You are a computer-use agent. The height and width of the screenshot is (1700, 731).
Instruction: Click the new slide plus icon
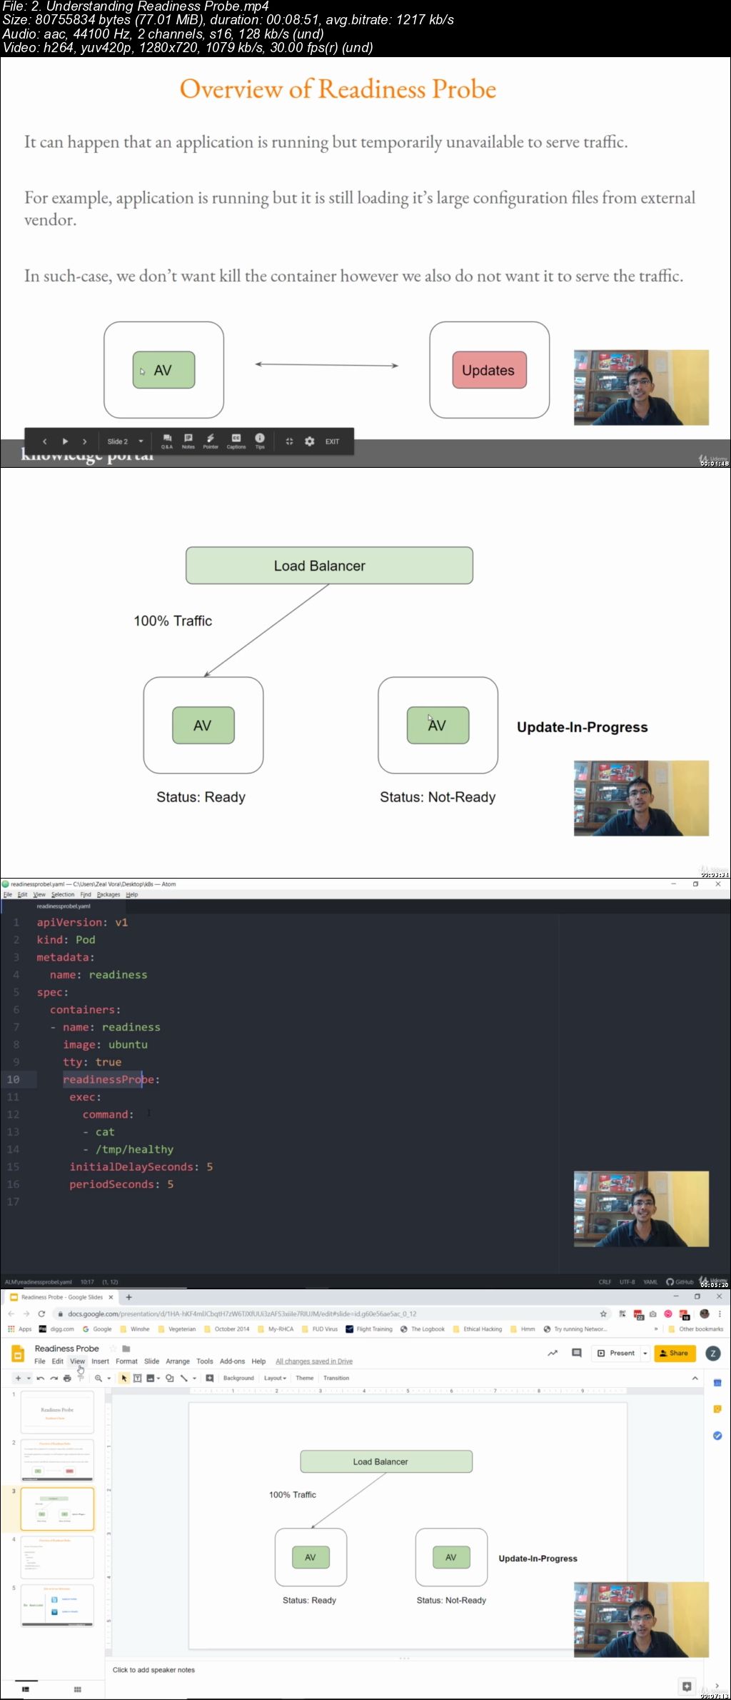pyautogui.click(x=18, y=1378)
